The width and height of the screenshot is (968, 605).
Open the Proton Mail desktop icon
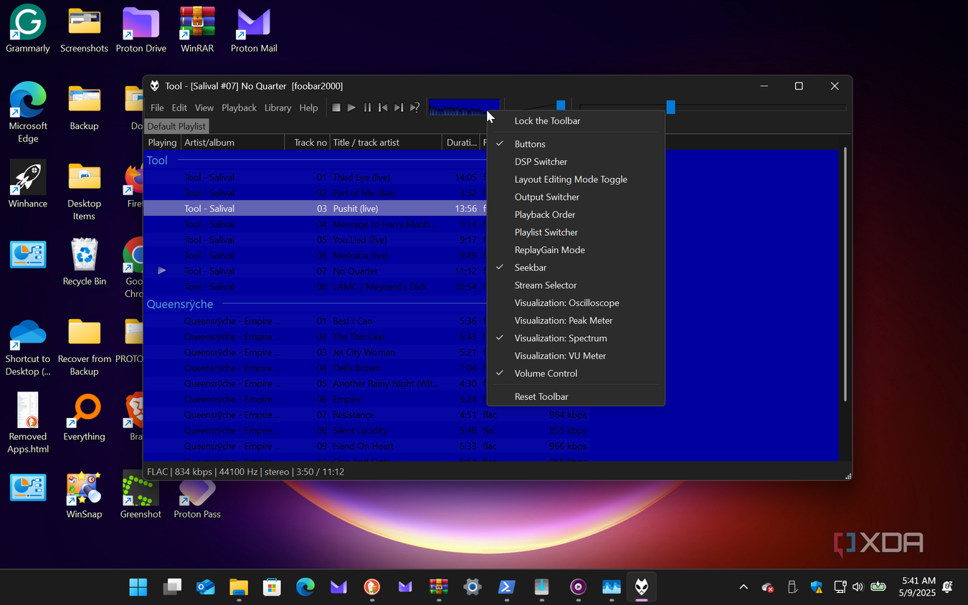[254, 29]
